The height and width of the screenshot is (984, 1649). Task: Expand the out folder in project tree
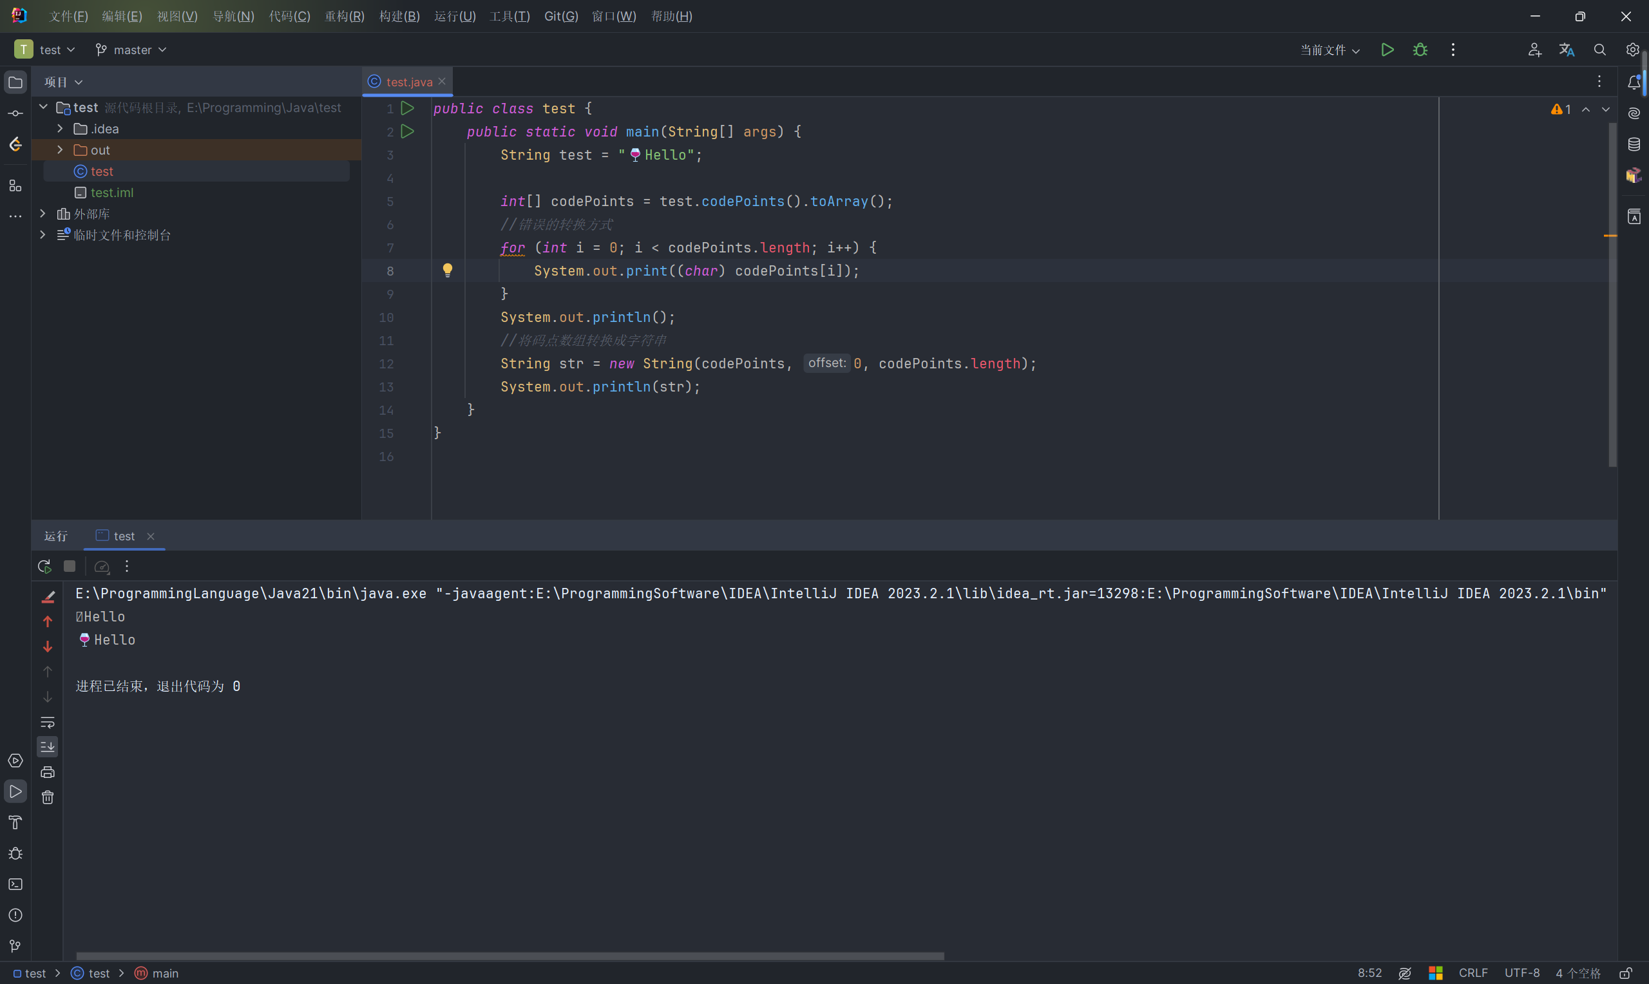click(x=60, y=150)
